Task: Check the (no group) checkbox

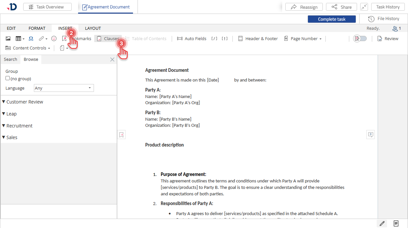Action: [8, 78]
